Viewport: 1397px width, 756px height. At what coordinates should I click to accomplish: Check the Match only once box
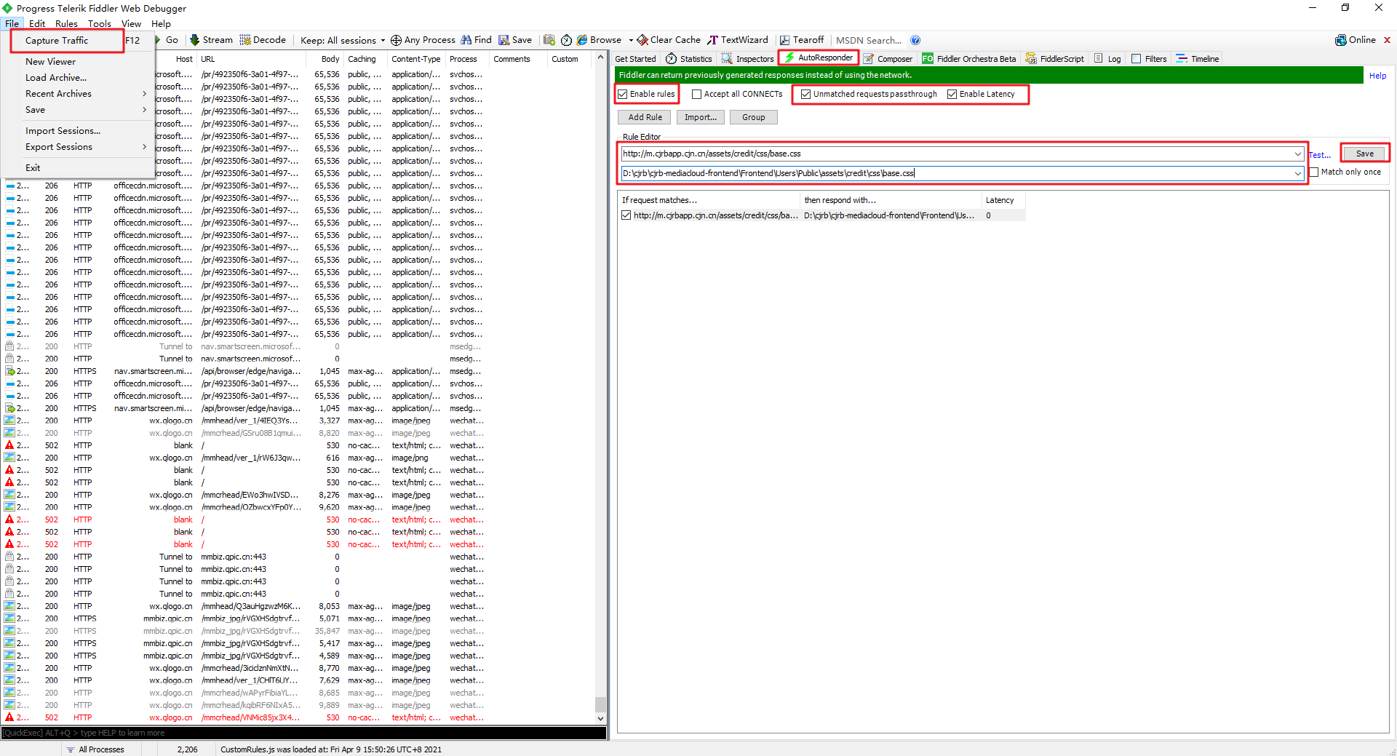pyautogui.click(x=1314, y=172)
